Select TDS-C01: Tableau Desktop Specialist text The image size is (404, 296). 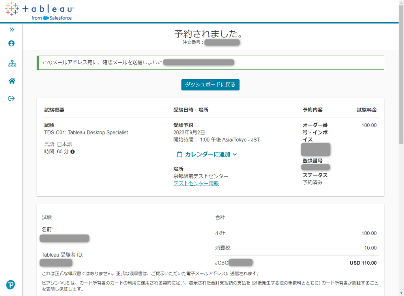pyautogui.click(x=86, y=132)
